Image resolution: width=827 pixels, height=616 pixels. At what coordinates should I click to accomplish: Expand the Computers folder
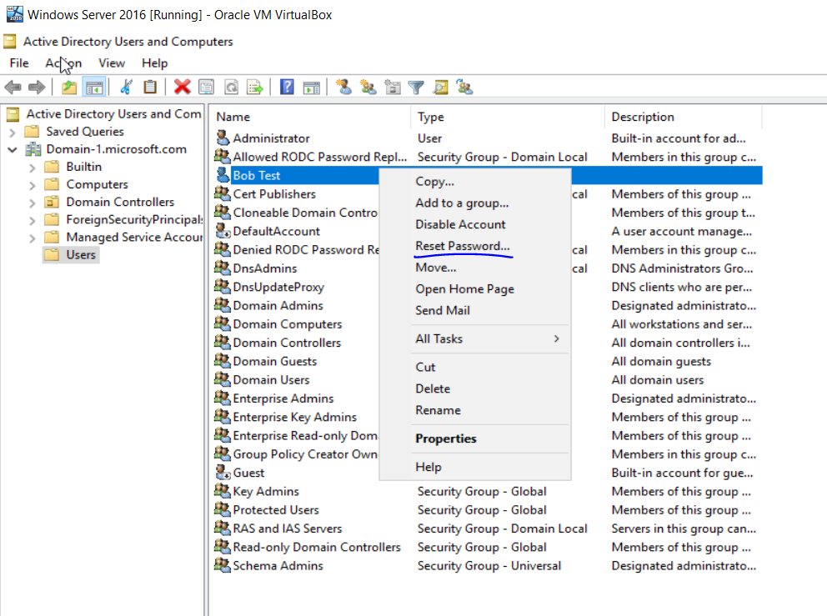pos(33,186)
